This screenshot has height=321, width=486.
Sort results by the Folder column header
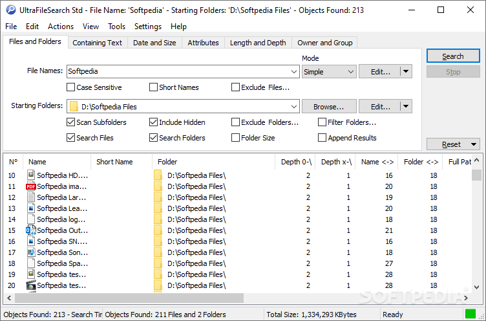213,162
